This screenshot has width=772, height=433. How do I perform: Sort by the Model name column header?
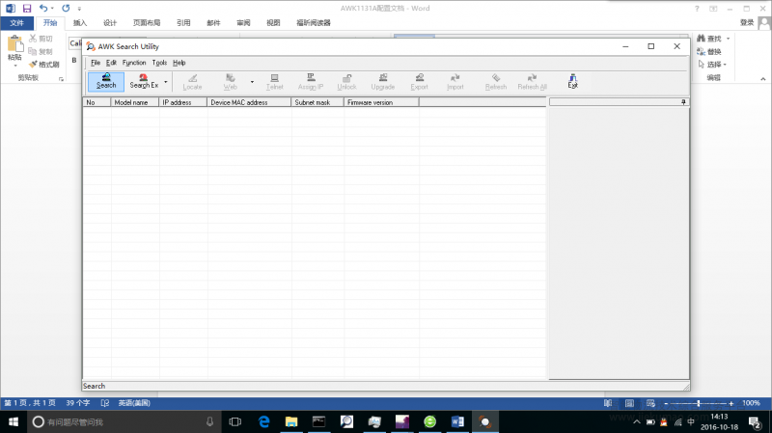point(135,102)
